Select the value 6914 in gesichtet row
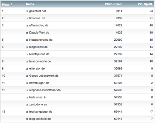 [119, 11]
